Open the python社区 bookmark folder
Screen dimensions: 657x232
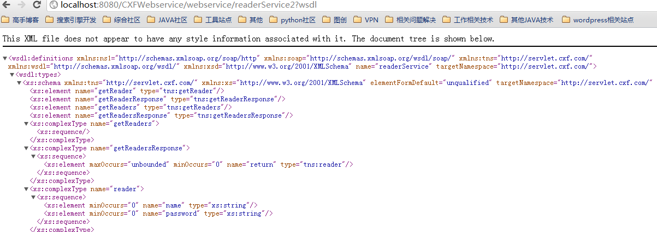point(293,20)
